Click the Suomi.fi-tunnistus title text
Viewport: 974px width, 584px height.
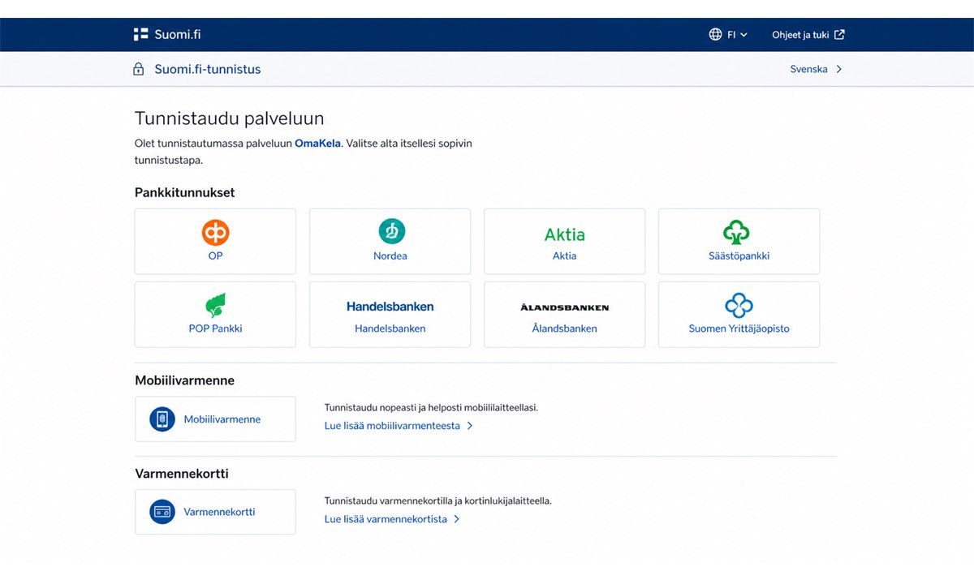pyautogui.click(x=208, y=70)
